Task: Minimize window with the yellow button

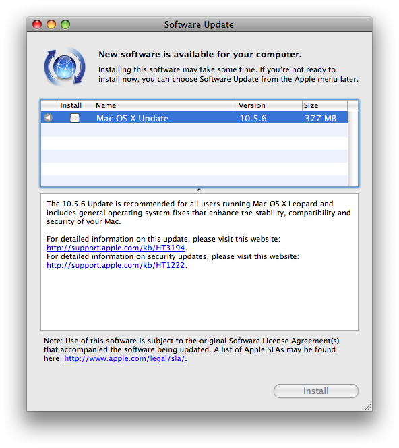Action: (51, 24)
